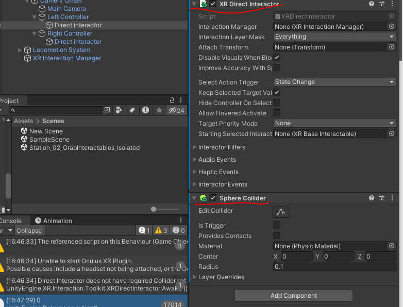Open help for XR Direct Interactor component
The width and height of the screenshot is (403, 307).
coord(372,4)
